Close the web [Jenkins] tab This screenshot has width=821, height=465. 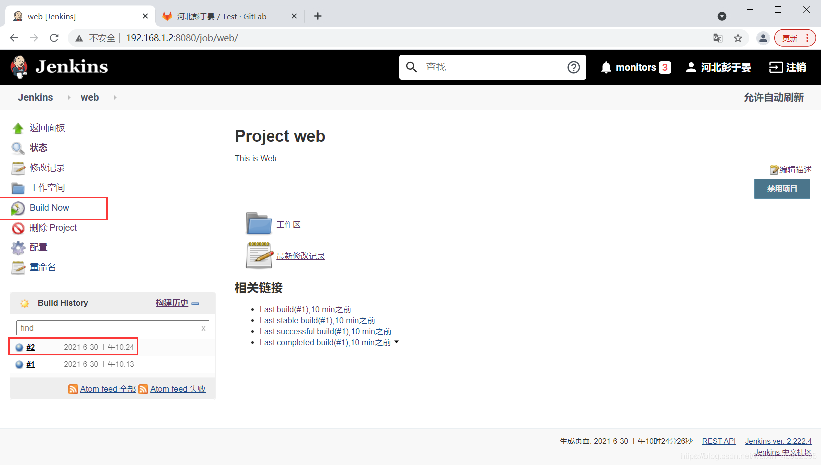pos(145,16)
